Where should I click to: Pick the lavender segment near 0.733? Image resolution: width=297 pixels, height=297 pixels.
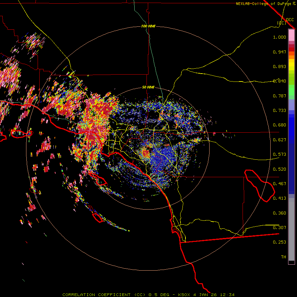[x=291, y=105]
